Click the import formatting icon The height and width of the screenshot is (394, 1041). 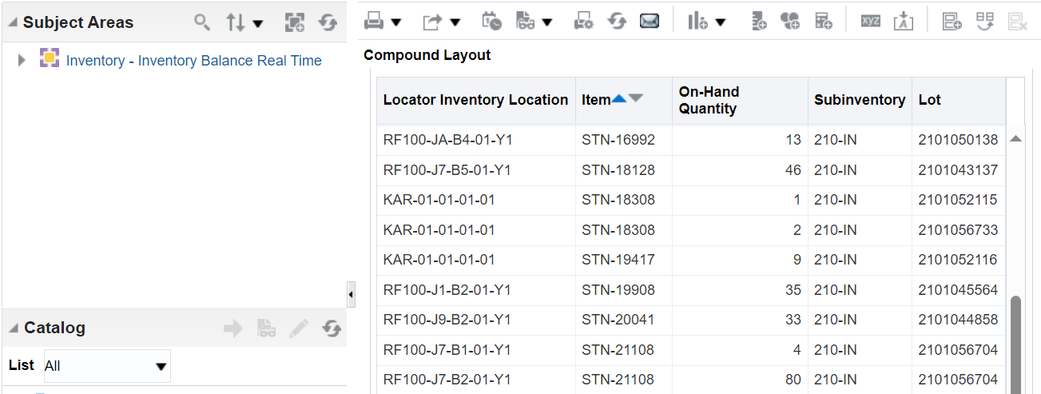[903, 22]
